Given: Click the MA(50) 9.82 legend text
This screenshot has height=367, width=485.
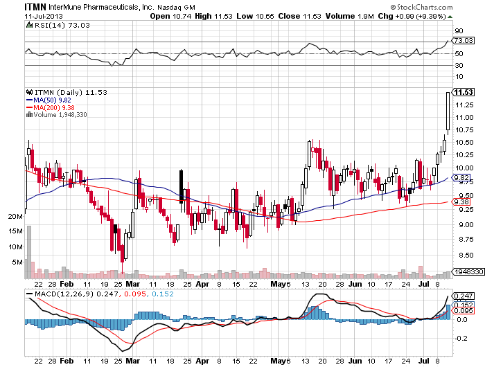Looking at the screenshot, I should (x=52, y=100).
